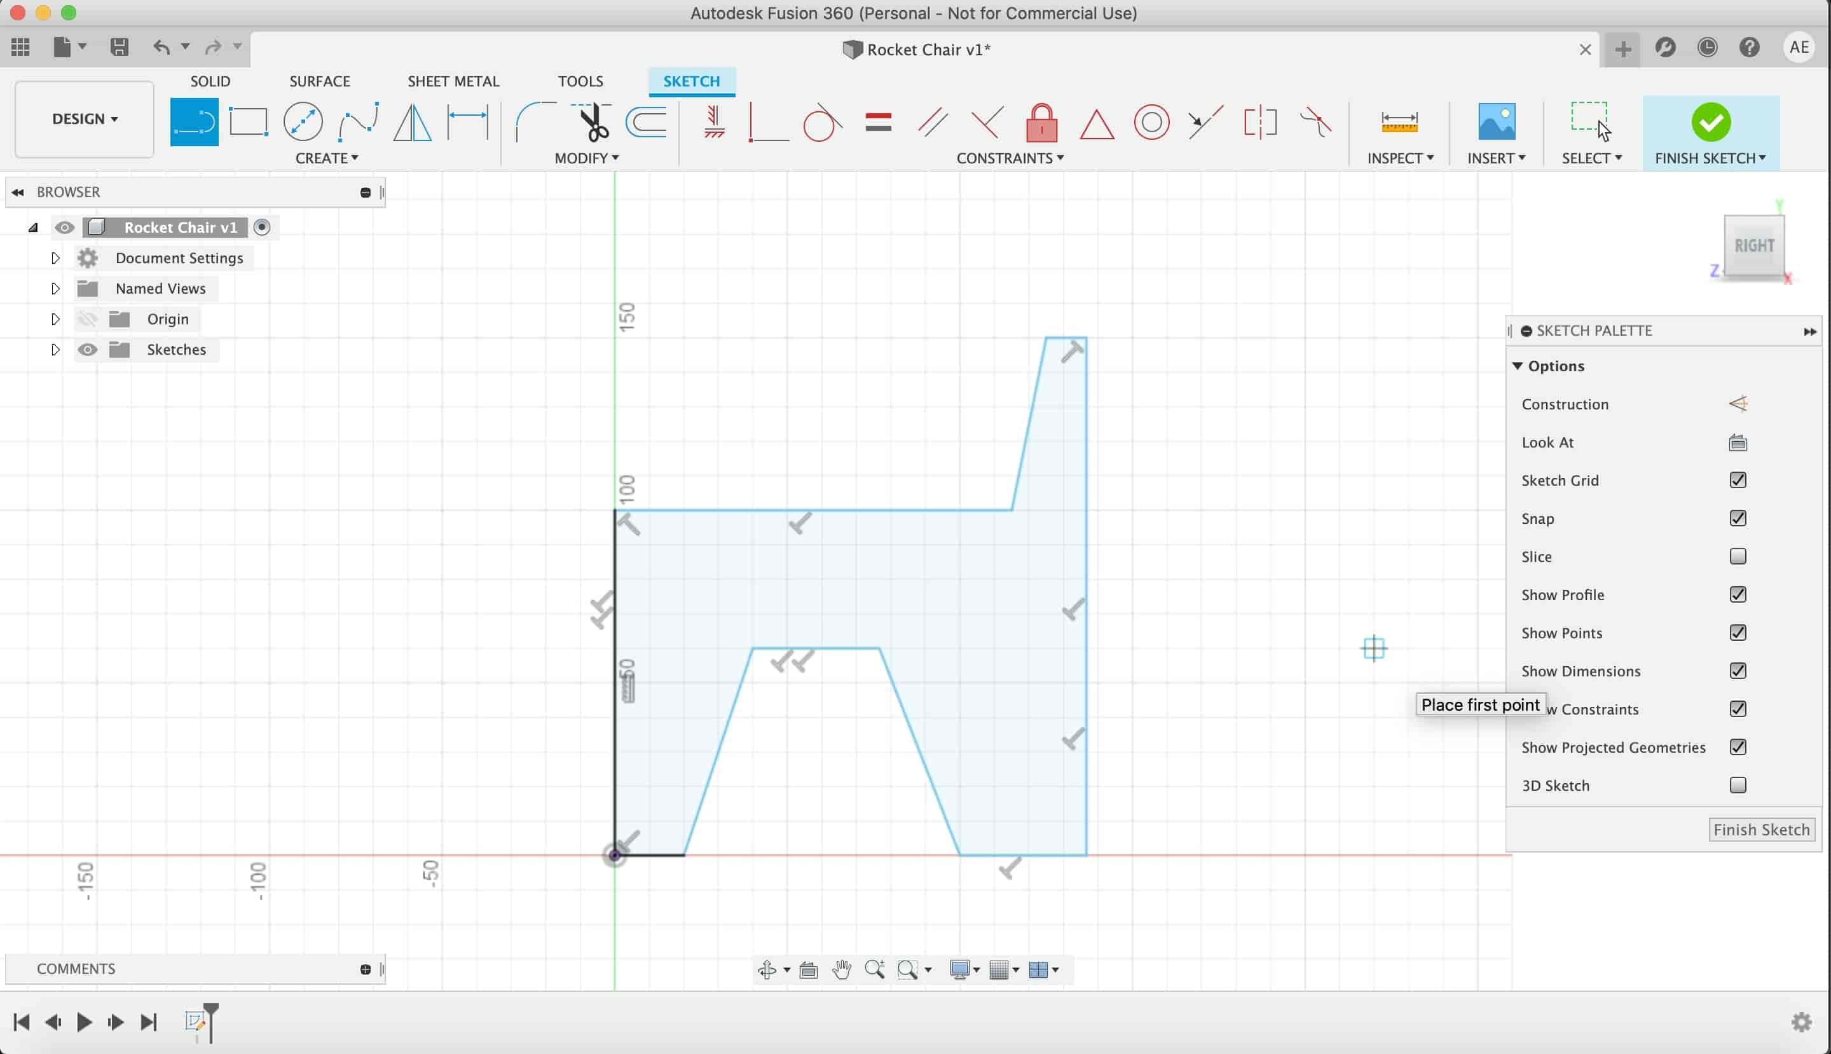The width and height of the screenshot is (1831, 1054).
Task: Toggle the Sketch Grid checkbox
Action: (x=1738, y=480)
